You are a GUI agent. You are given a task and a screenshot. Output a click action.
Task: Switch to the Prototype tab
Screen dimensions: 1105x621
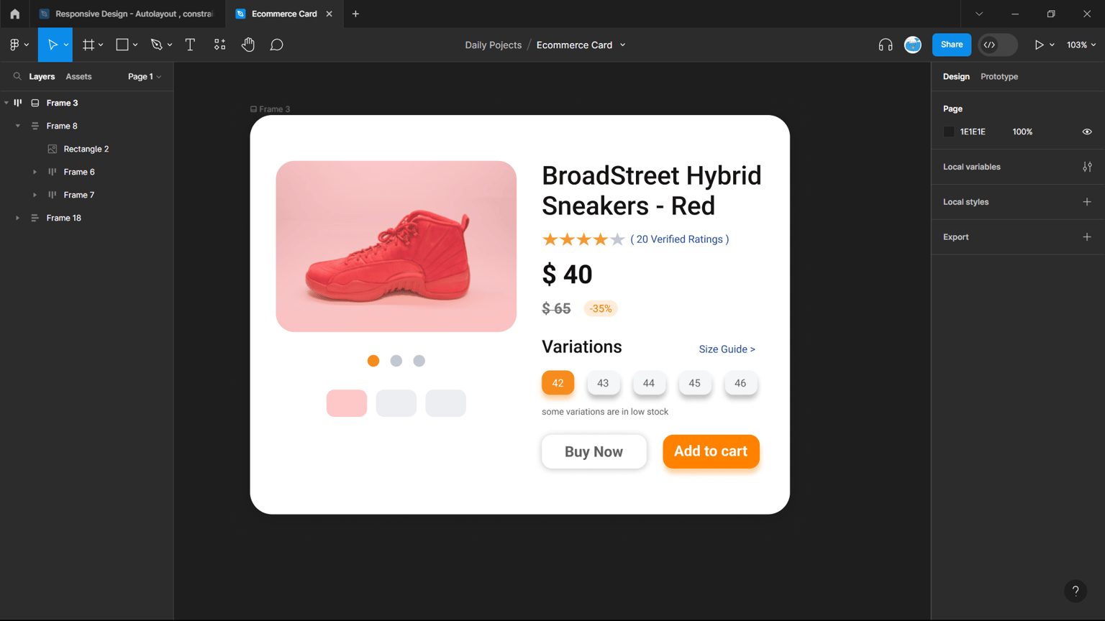click(999, 76)
